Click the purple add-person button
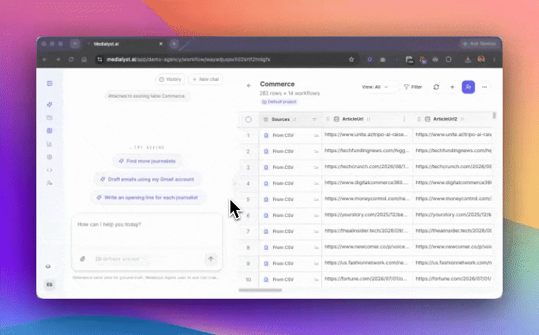This screenshot has width=539, height=335. click(x=468, y=87)
